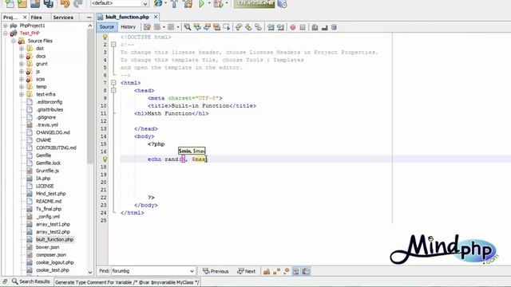Click the Clean and Build icon
The image size is (511, 287).
188,3
